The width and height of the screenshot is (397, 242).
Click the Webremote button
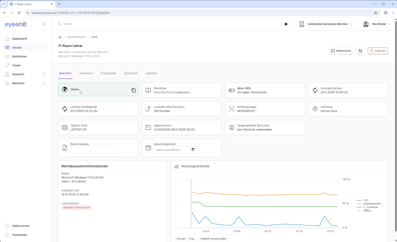tap(341, 51)
